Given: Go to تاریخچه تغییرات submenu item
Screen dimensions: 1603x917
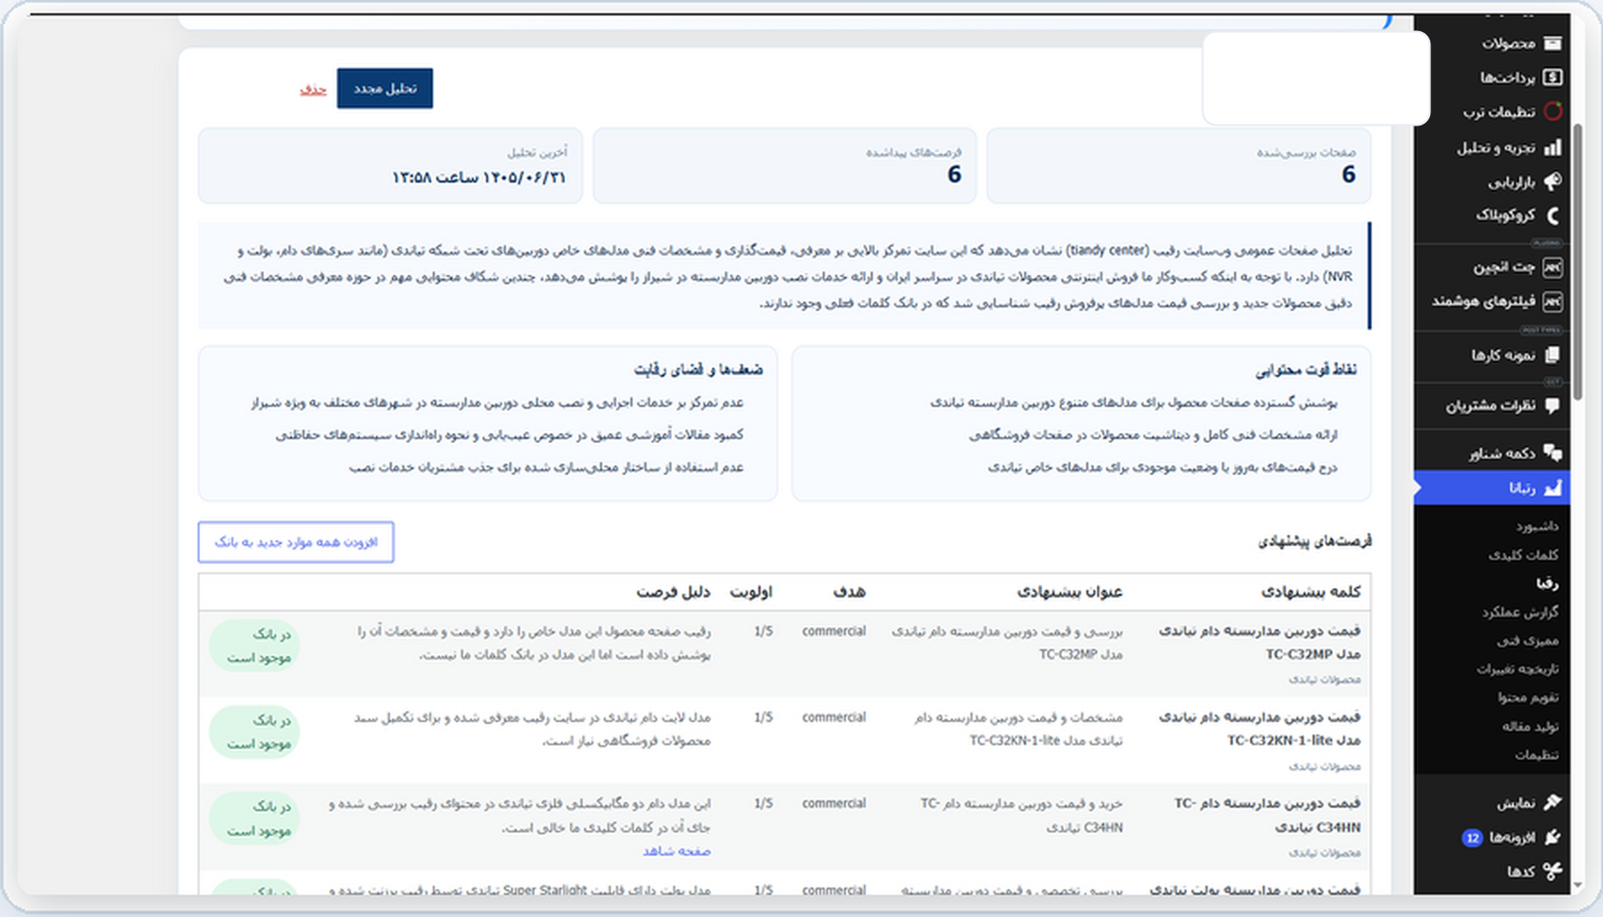Looking at the screenshot, I should coord(1518,669).
